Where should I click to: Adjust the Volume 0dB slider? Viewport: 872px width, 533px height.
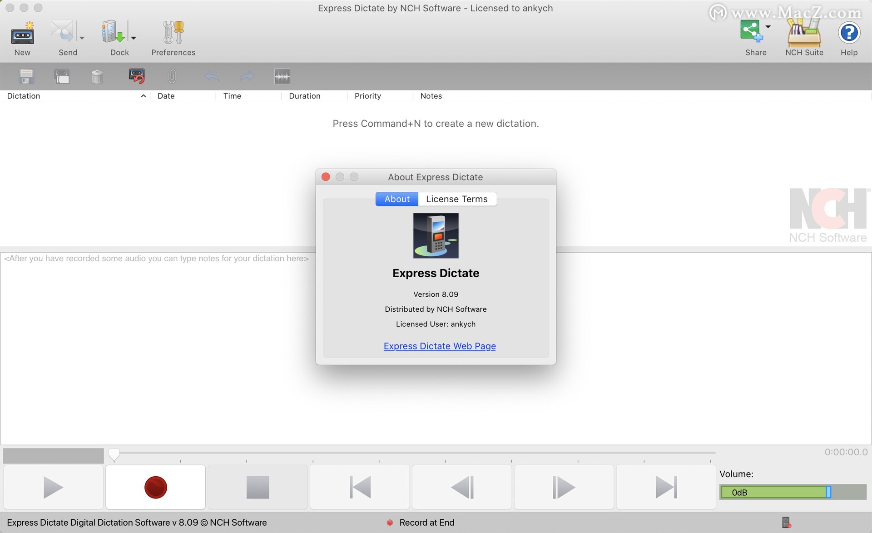click(x=793, y=492)
